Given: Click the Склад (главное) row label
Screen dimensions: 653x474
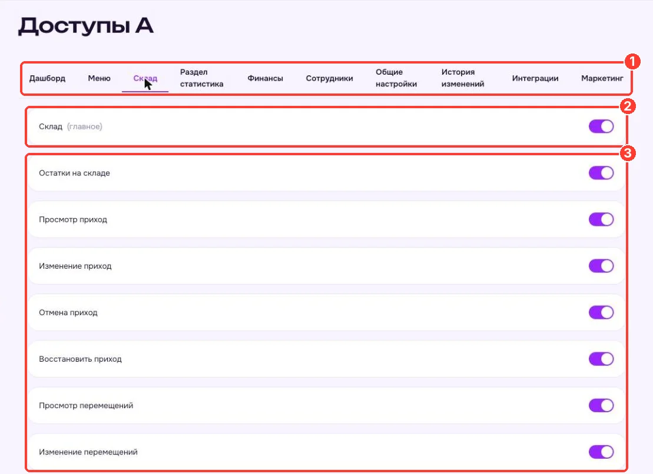Looking at the screenshot, I should click(71, 126).
